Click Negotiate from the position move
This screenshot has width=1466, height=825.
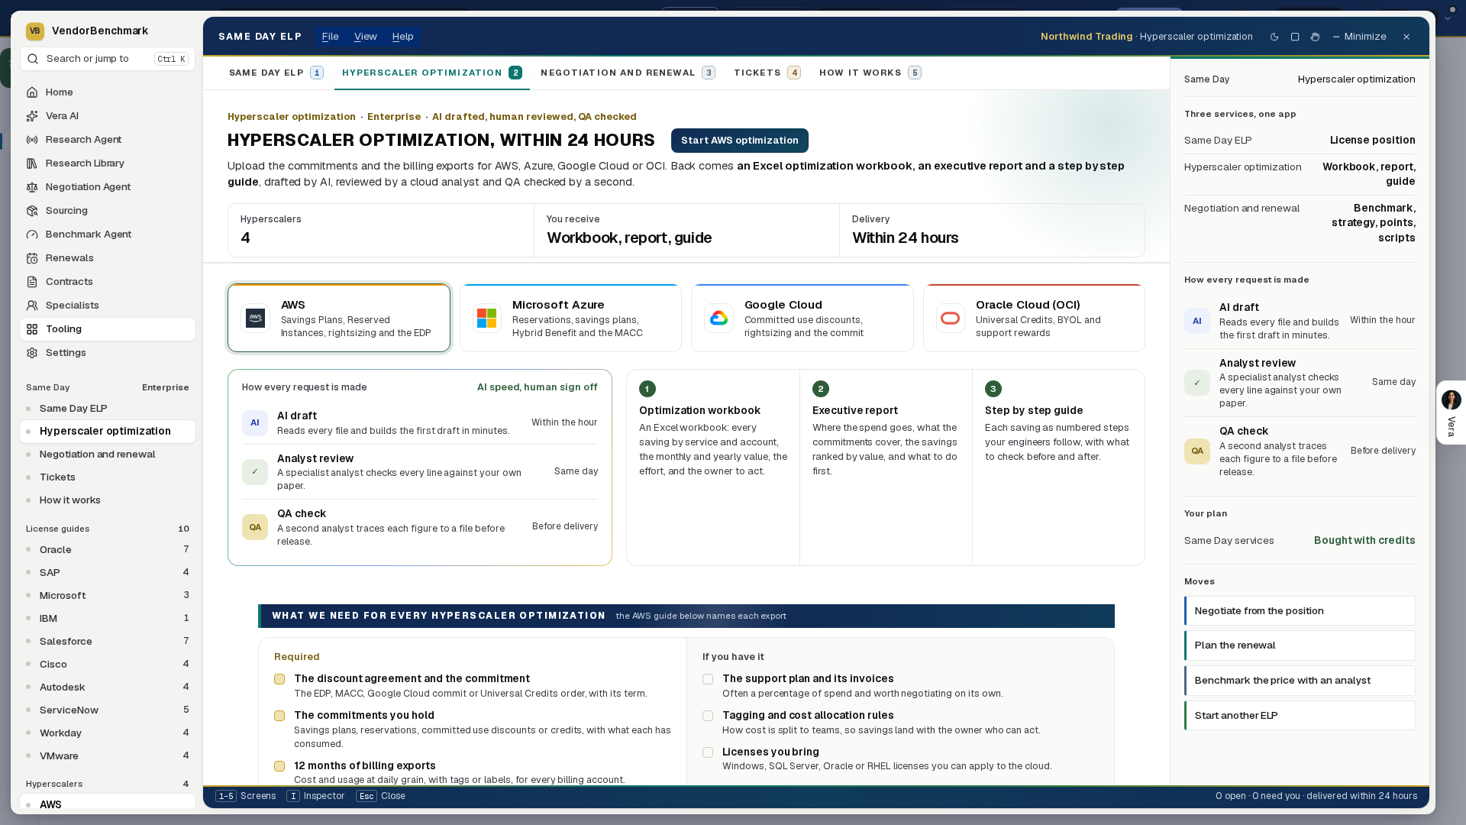pyautogui.click(x=1300, y=611)
